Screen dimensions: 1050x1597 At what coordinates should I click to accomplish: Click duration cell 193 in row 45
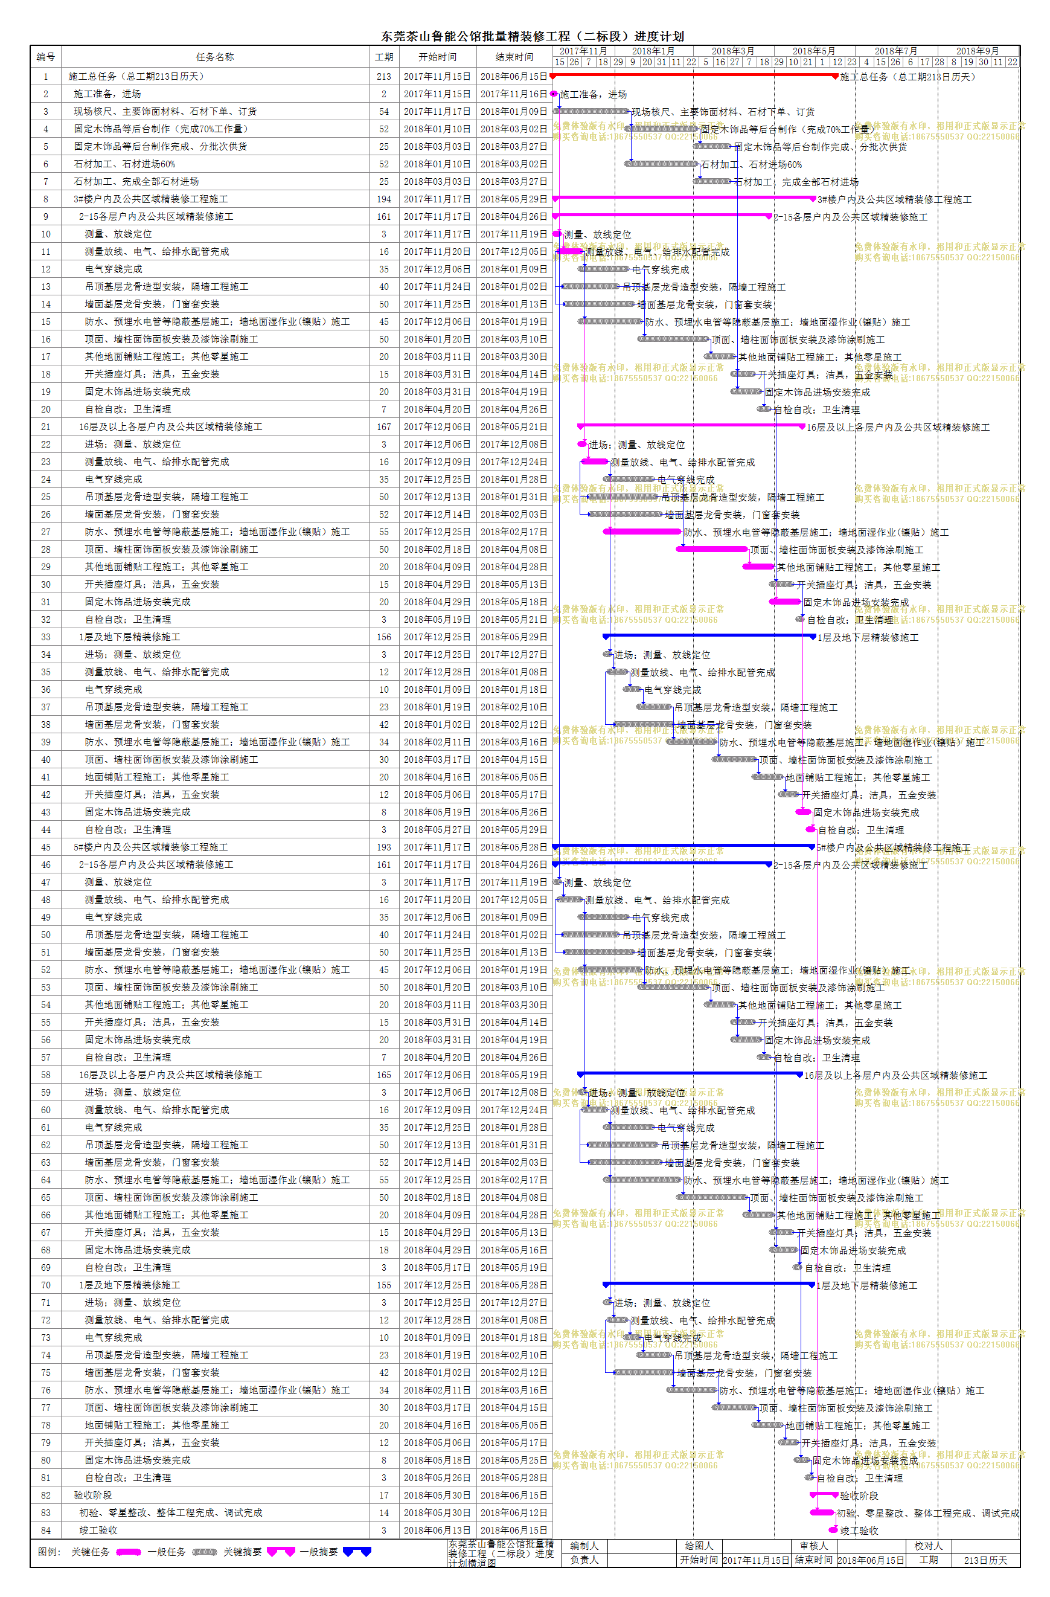[384, 847]
